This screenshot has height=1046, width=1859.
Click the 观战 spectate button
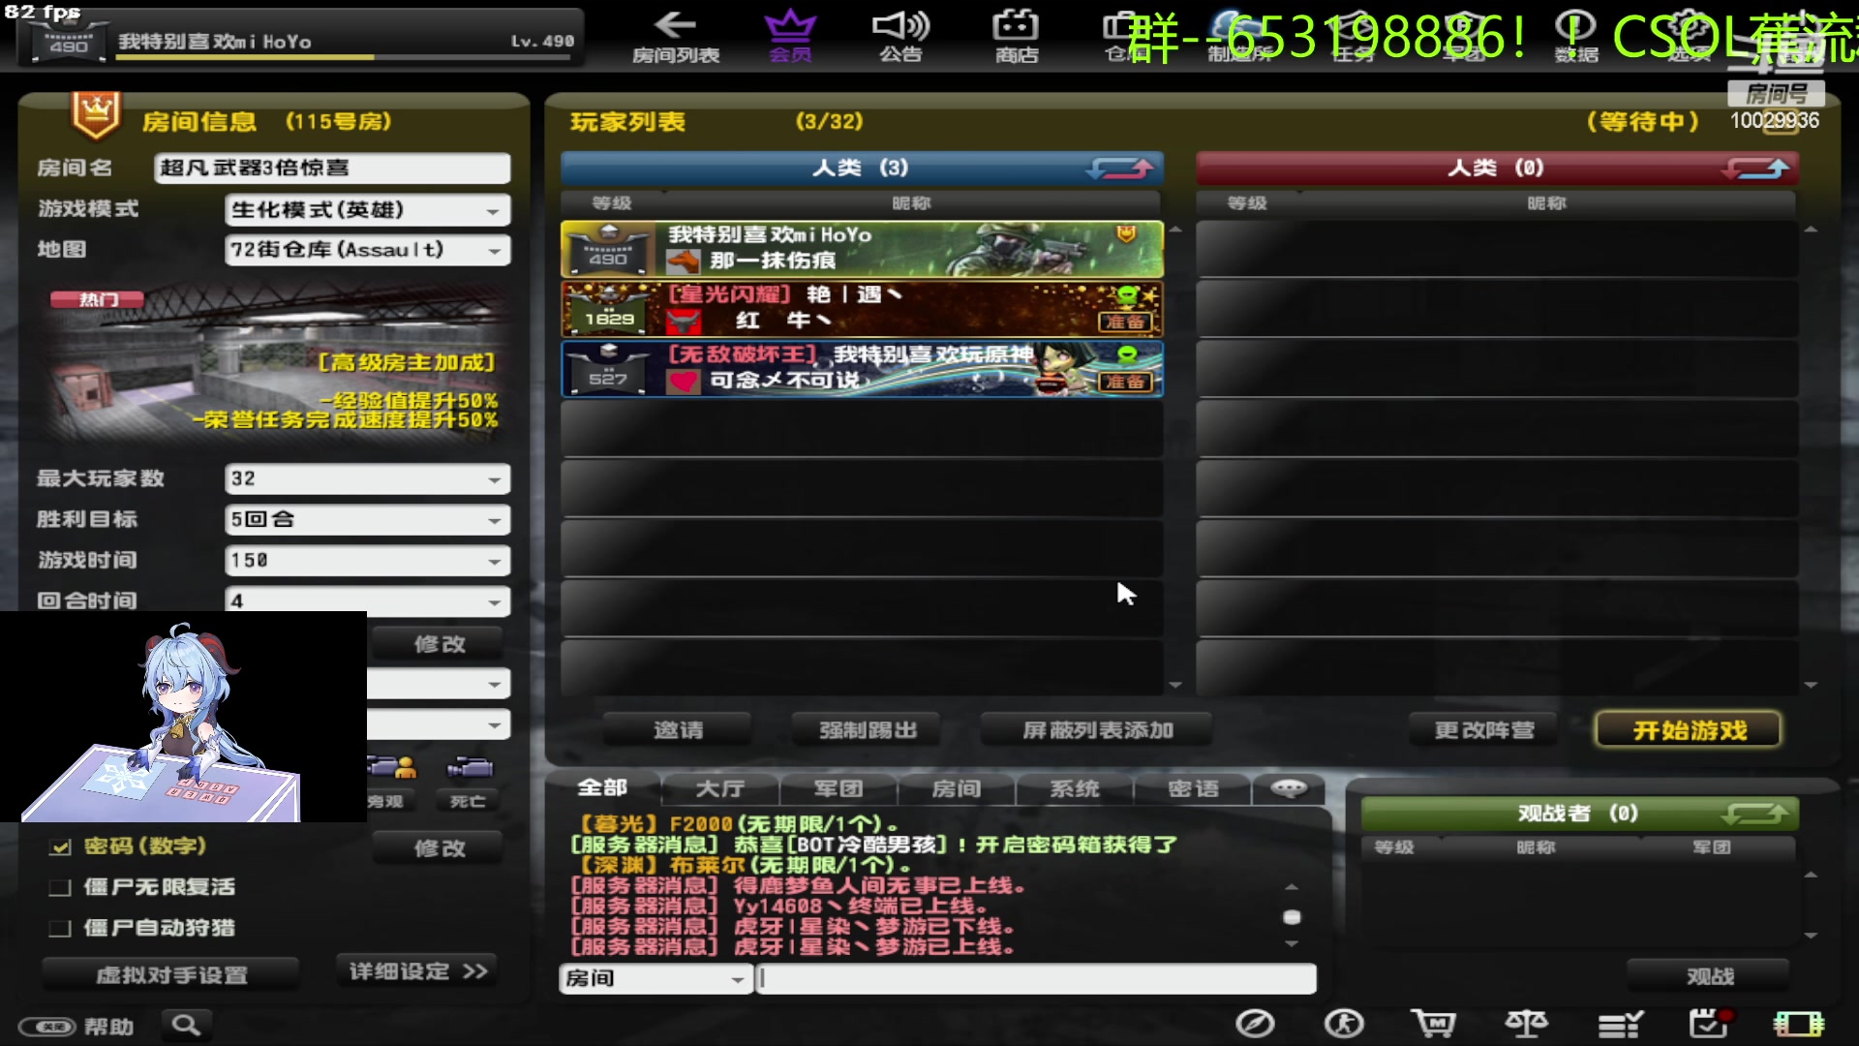pos(1710,976)
